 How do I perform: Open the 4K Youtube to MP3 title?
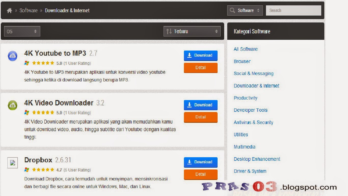[55, 53]
